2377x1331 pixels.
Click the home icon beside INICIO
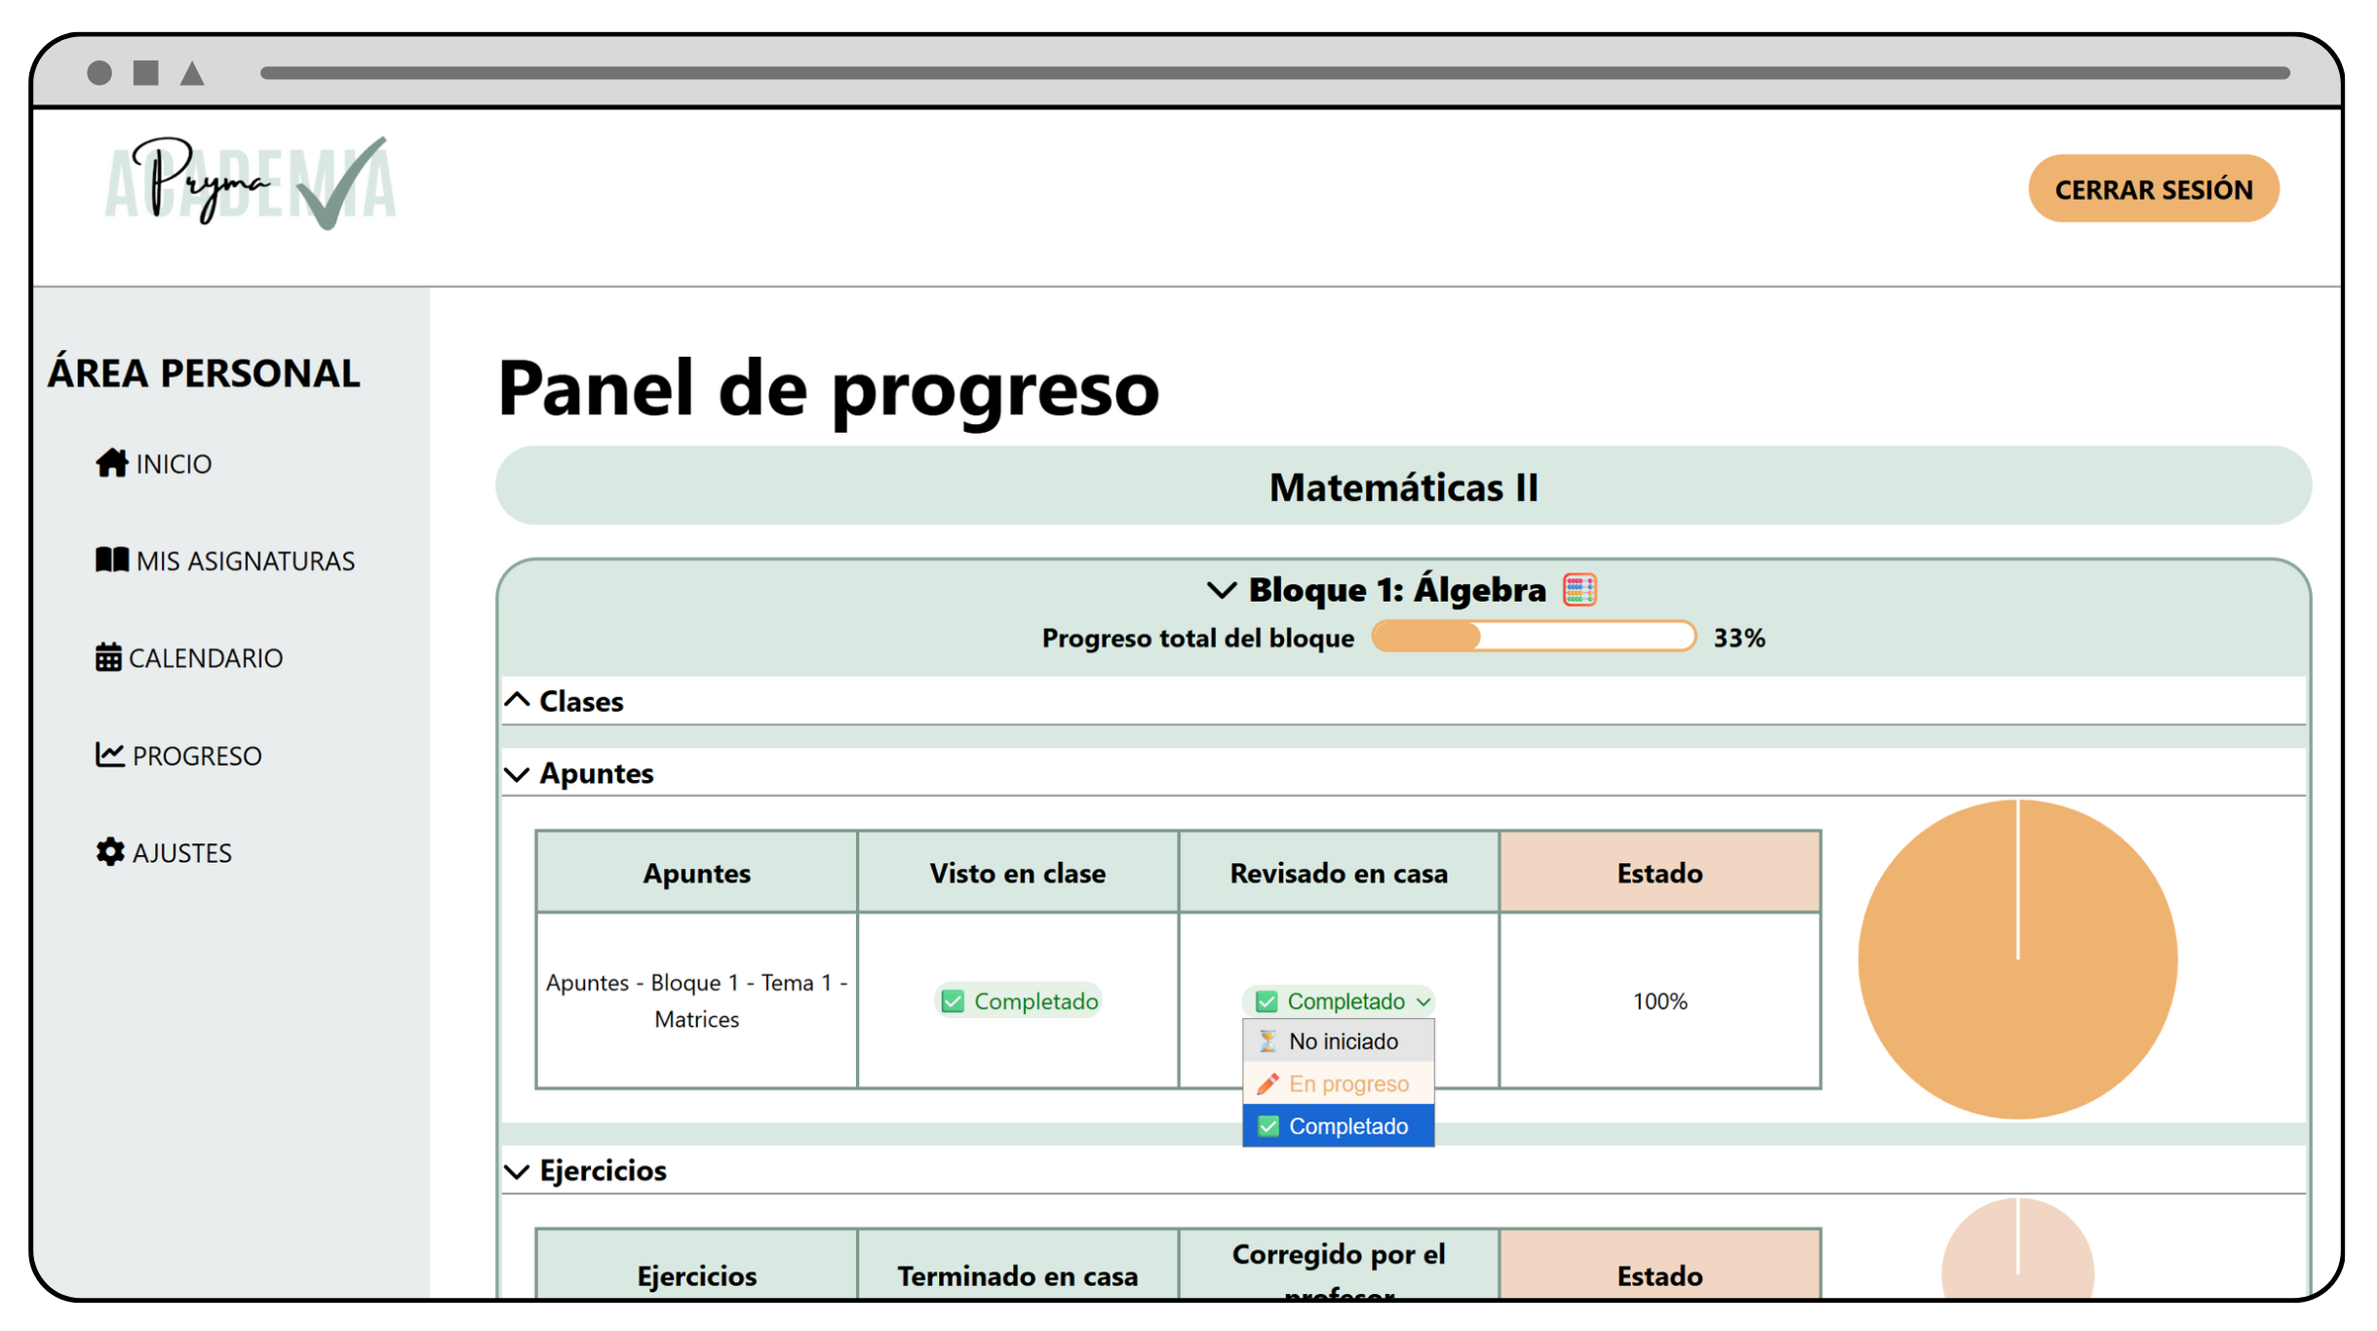111,462
